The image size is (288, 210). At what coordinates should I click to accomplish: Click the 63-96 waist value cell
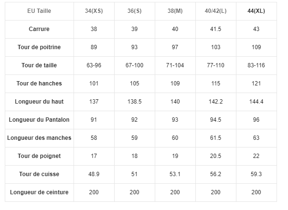pos(94,65)
